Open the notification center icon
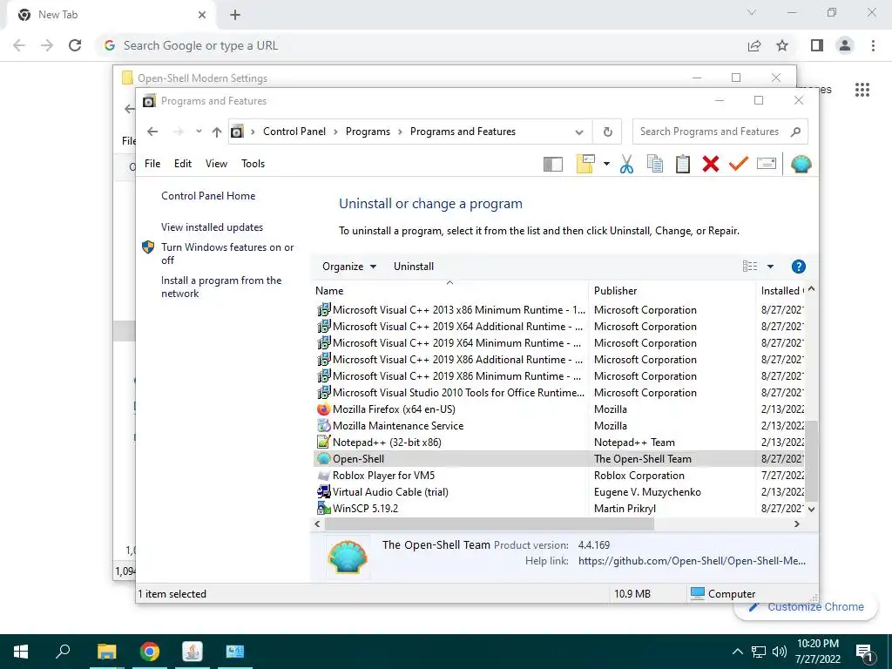Screen dimensions: 892x669 click(x=865, y=652)
